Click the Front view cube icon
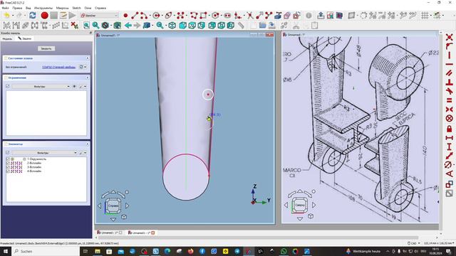Image resolution: width=456 pixels, height=256 pixels. [182, 26]
